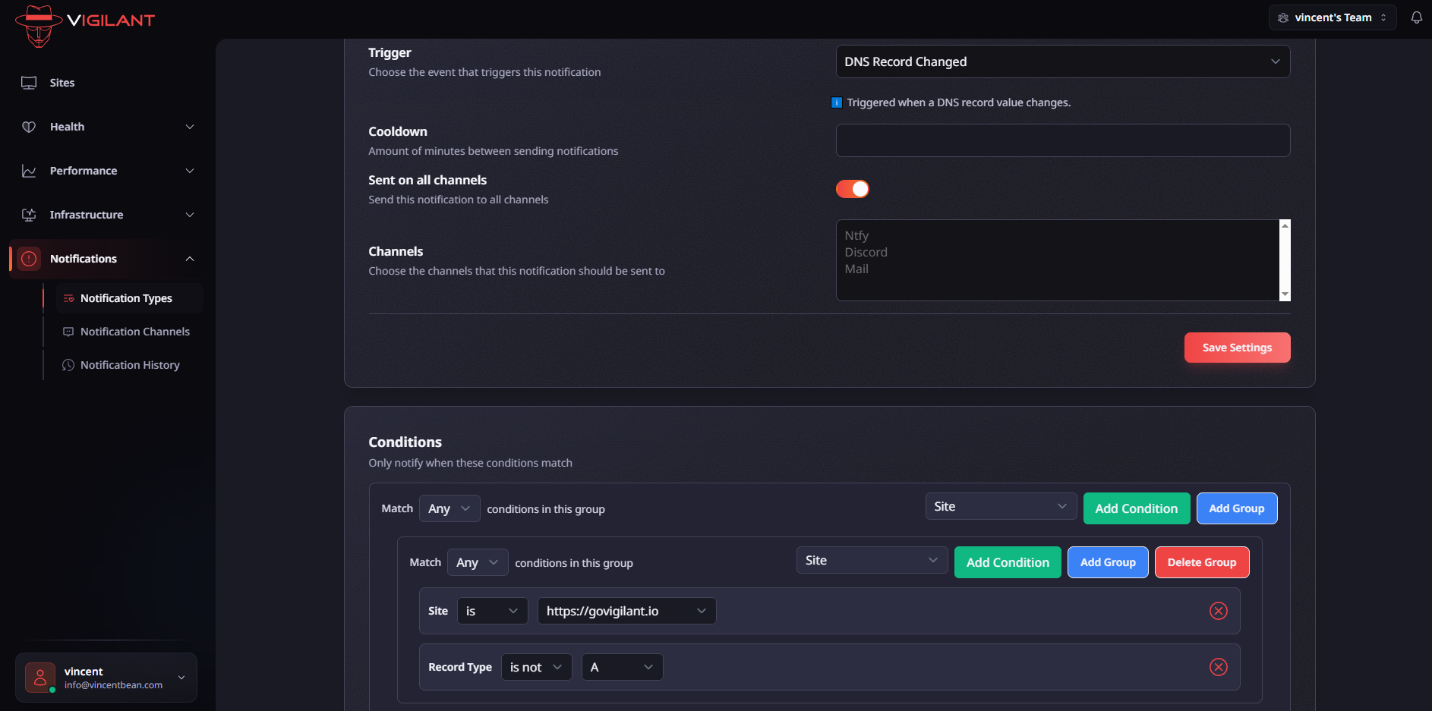The image size is (1432, 711).
Task: Focus the Cooldown minutes input field
Action: point(1062,140)
